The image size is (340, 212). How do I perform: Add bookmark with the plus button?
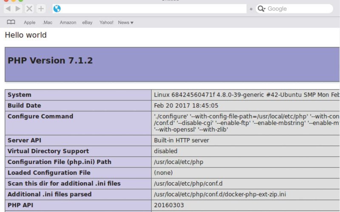tap(41, 9)
